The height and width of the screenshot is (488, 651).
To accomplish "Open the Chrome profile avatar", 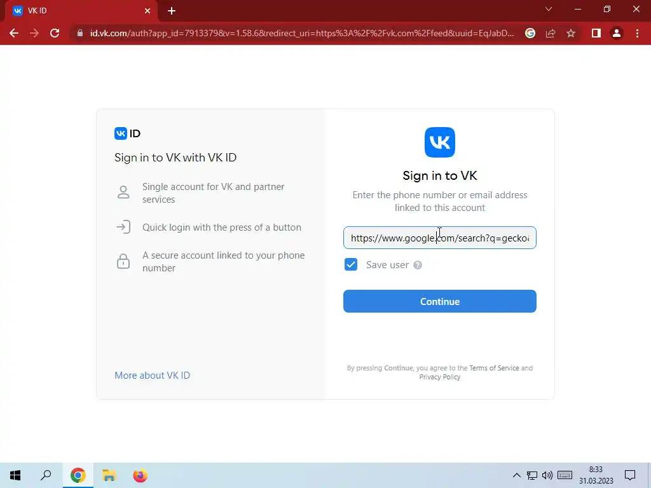I will click(x=617, y=33).
